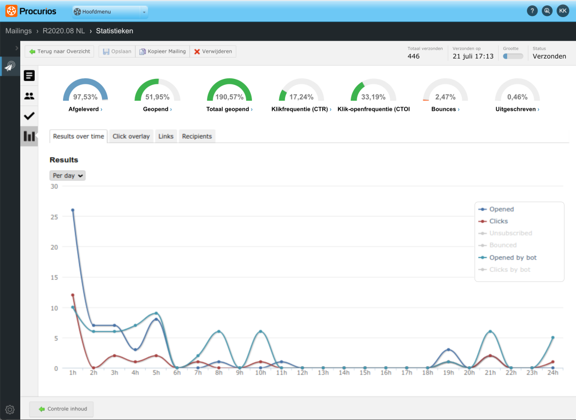Expand the left sidebar chevron

point(17,48)
